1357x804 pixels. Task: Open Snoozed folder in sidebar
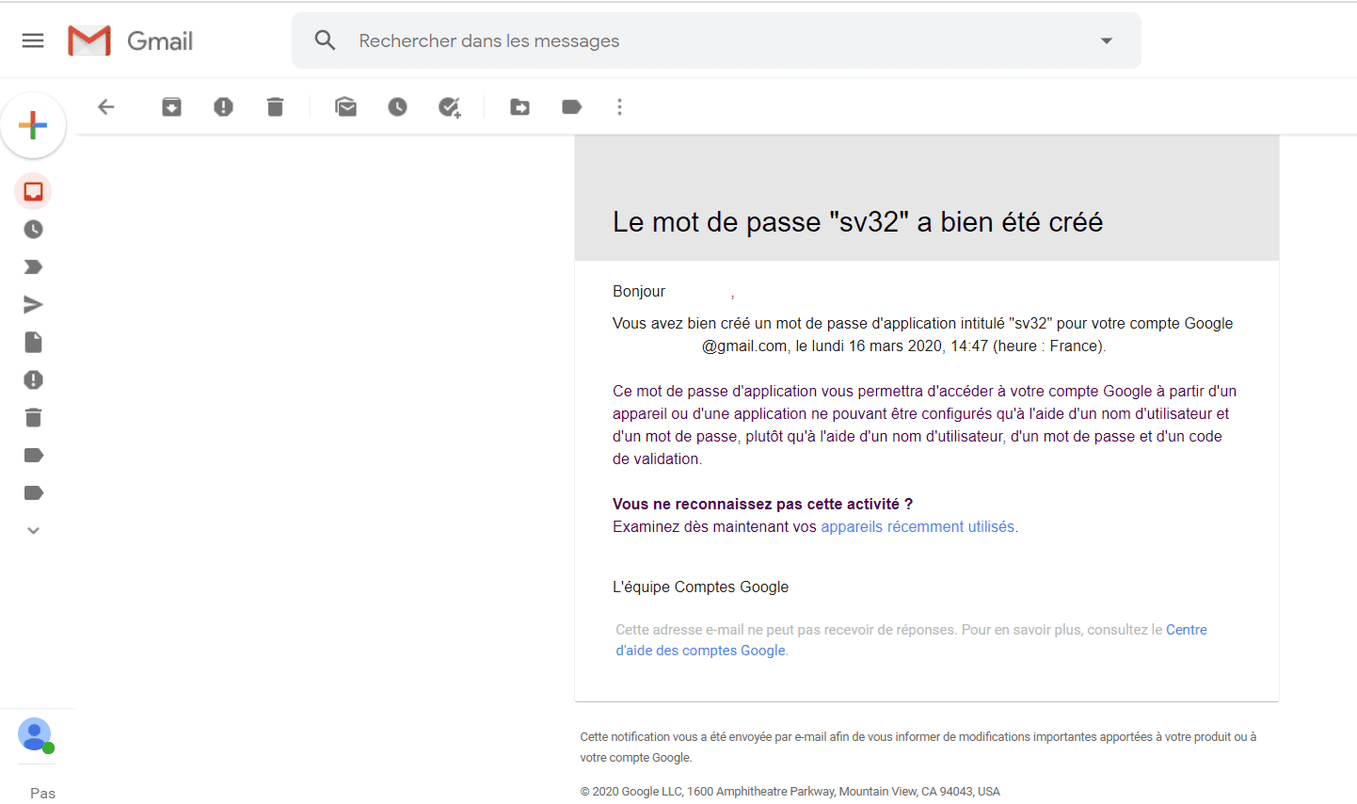pyautogui.click(x=33, y=230)
